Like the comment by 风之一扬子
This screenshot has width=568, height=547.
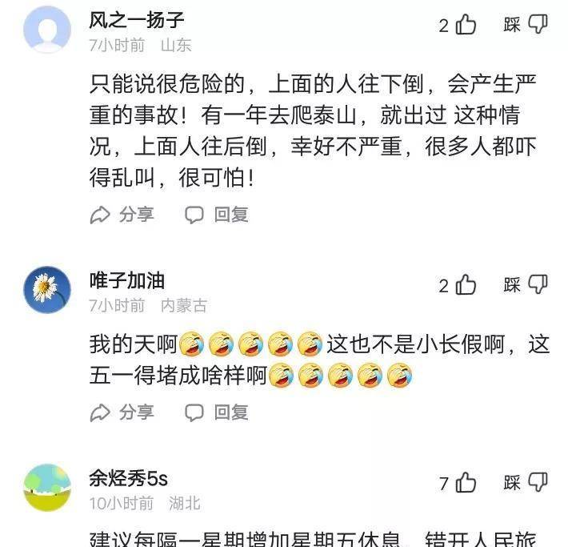pos(466,25)
